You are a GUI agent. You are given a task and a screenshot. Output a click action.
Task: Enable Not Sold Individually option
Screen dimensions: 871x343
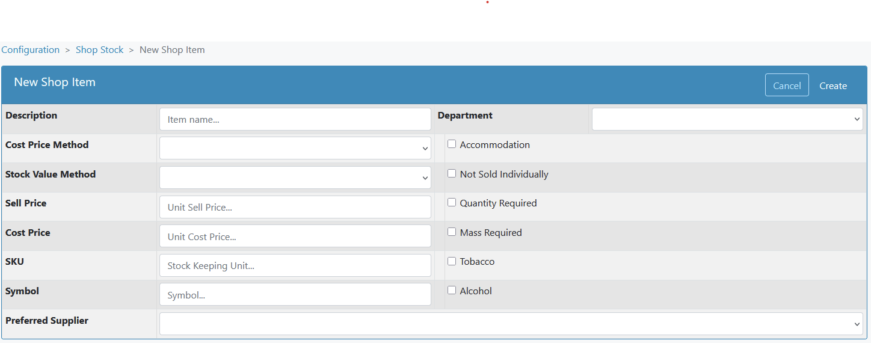(452, 173)
